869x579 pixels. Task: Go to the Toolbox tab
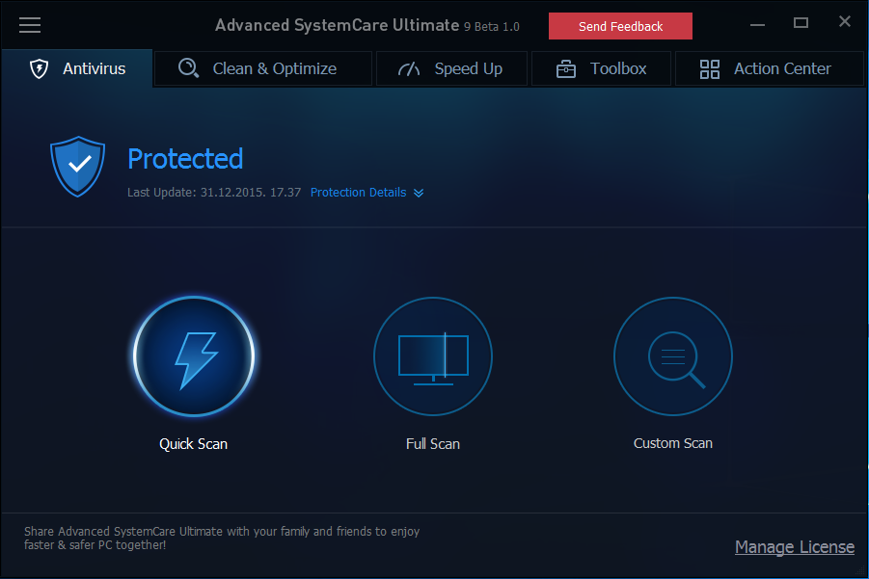point(601,68)
